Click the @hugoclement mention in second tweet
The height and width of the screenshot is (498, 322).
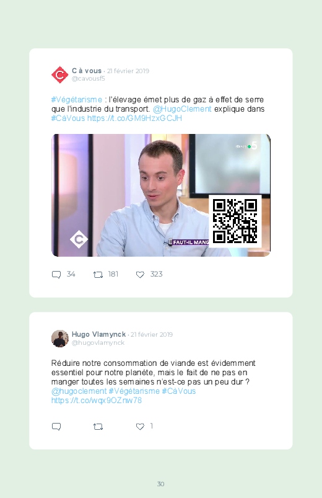pyautogui.click(x=79, y=391)
